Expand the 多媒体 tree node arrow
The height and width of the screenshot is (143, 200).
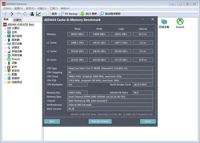(x=5, y=48)
